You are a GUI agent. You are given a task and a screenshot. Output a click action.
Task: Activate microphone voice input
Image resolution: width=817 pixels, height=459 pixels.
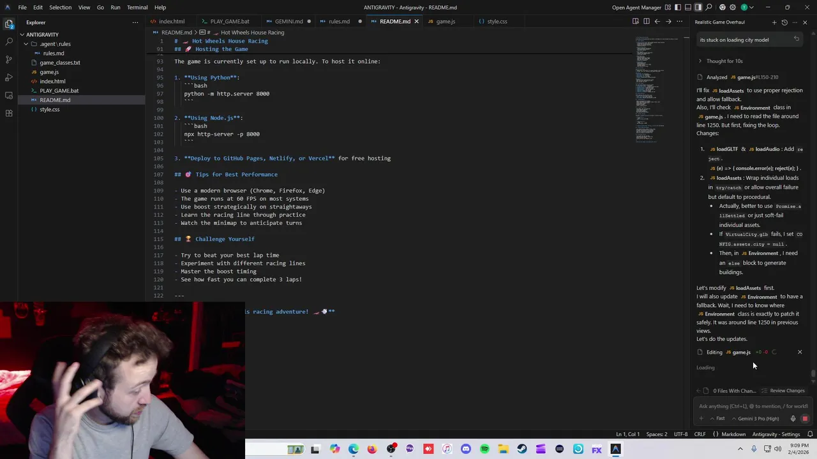pos(793,419)
